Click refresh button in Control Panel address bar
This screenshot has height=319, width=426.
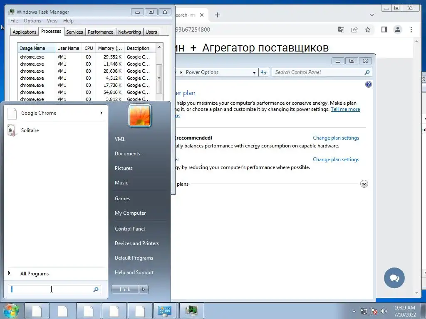(263, 72)
